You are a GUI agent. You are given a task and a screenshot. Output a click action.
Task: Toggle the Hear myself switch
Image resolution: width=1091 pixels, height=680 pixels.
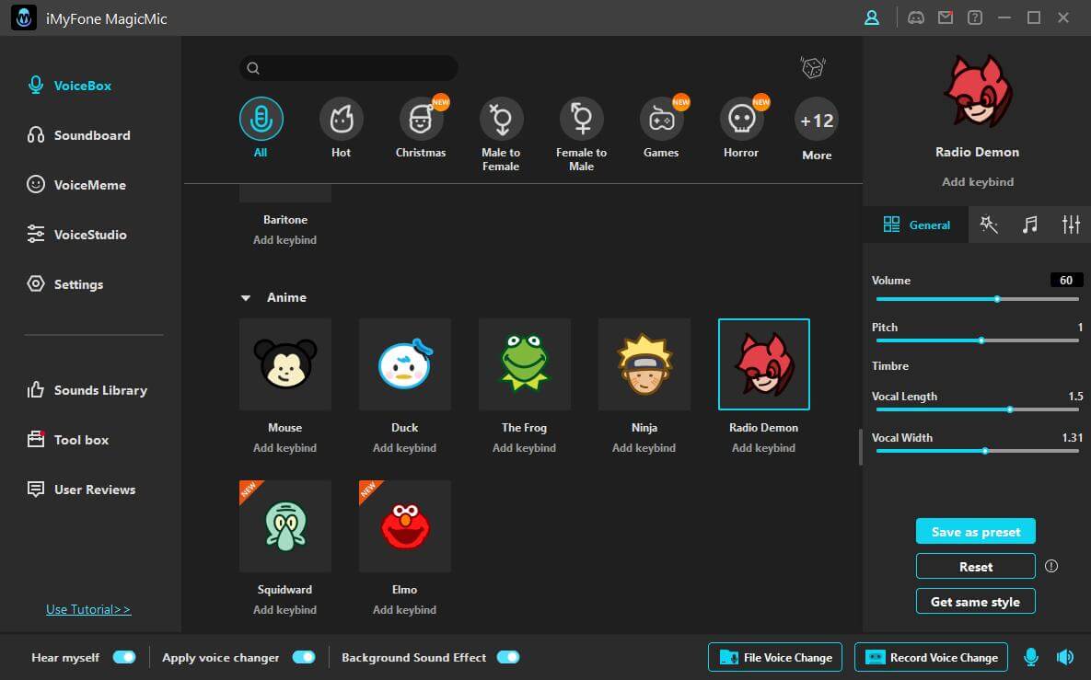click(124, 657)
